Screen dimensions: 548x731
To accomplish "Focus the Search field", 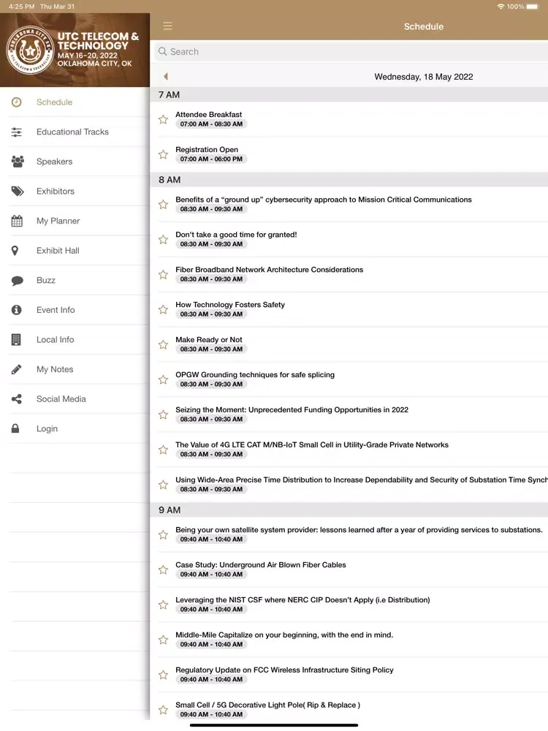I will (351, 51).
